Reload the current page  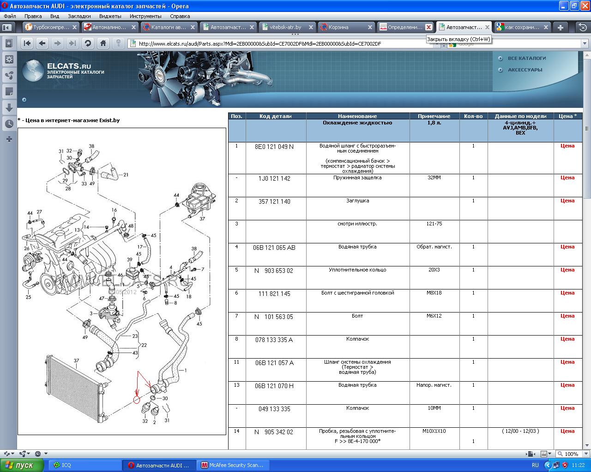click(88, 43)
